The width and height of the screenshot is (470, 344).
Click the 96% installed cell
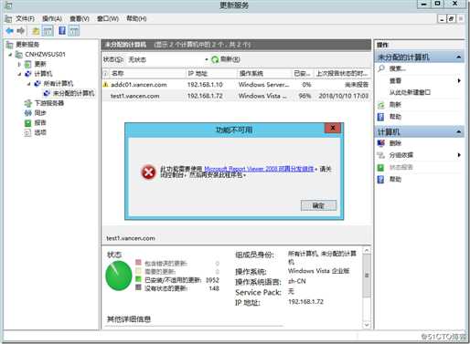pos(304,96)
